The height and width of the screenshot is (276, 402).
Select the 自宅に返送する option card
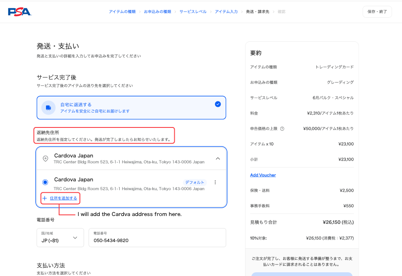click(131, 108)
